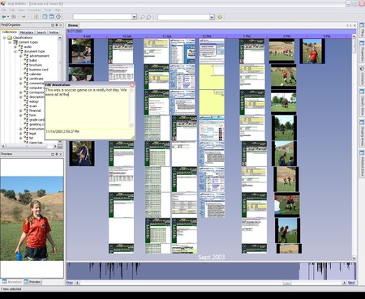The image size is (365, 299).
Task: Select the brochure classification item
Action: (36, 65)
